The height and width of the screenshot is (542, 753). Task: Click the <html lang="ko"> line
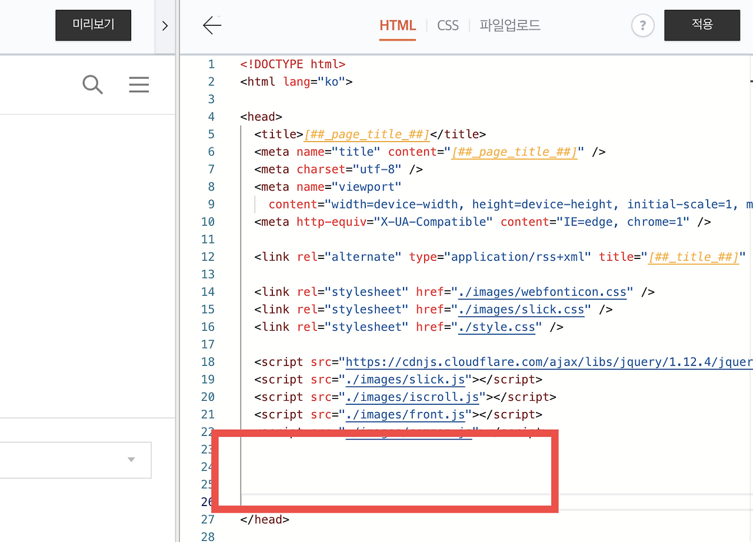point(296,82)
